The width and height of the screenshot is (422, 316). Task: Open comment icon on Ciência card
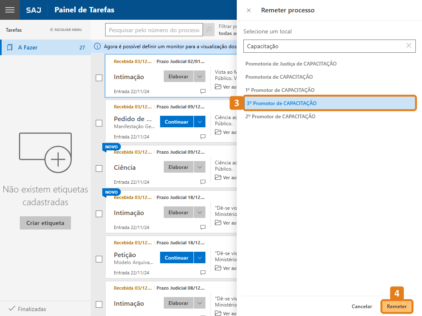point(203,182)
